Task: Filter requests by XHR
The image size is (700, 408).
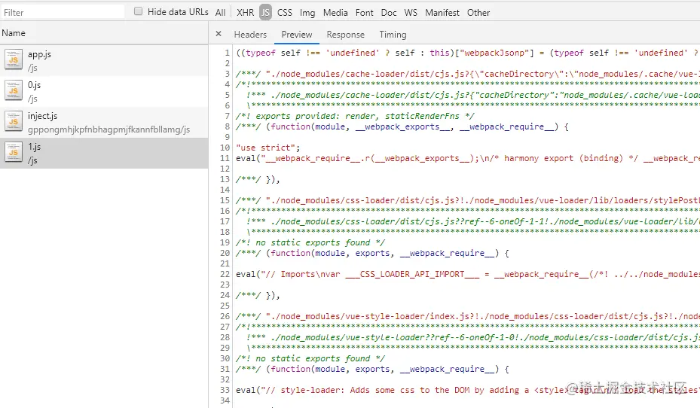Action: click(245, 13)
